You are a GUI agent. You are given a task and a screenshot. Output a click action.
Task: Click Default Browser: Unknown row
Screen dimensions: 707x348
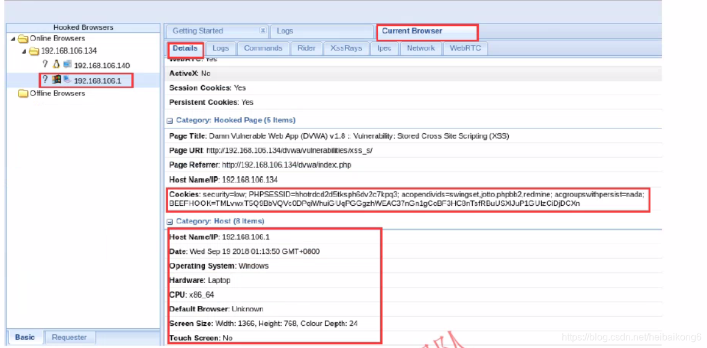[413, 309]
